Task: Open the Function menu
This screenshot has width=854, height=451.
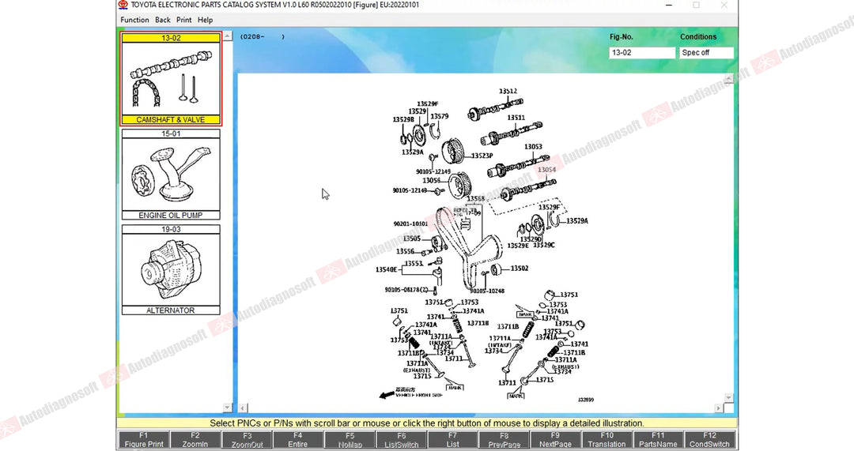Action: coord(134,20)
